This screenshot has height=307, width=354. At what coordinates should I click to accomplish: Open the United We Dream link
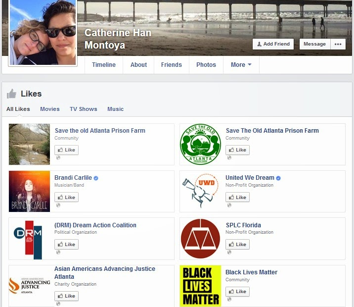250,178
